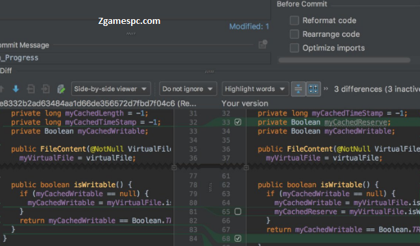Expand collapsed lines on right fold marker
Viewport: 420px width, 246px height.
coord(246,167)
